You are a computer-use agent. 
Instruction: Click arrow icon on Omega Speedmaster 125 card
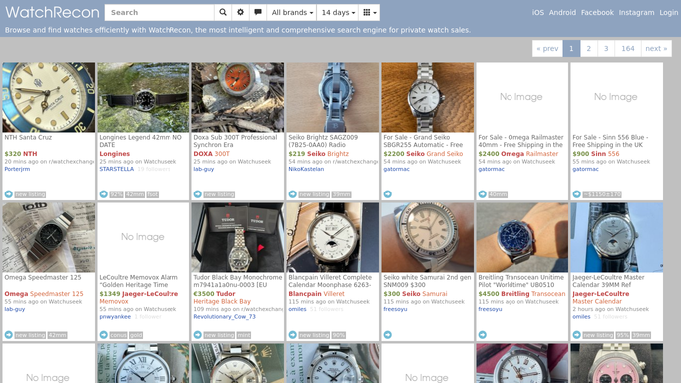[9, 335]
